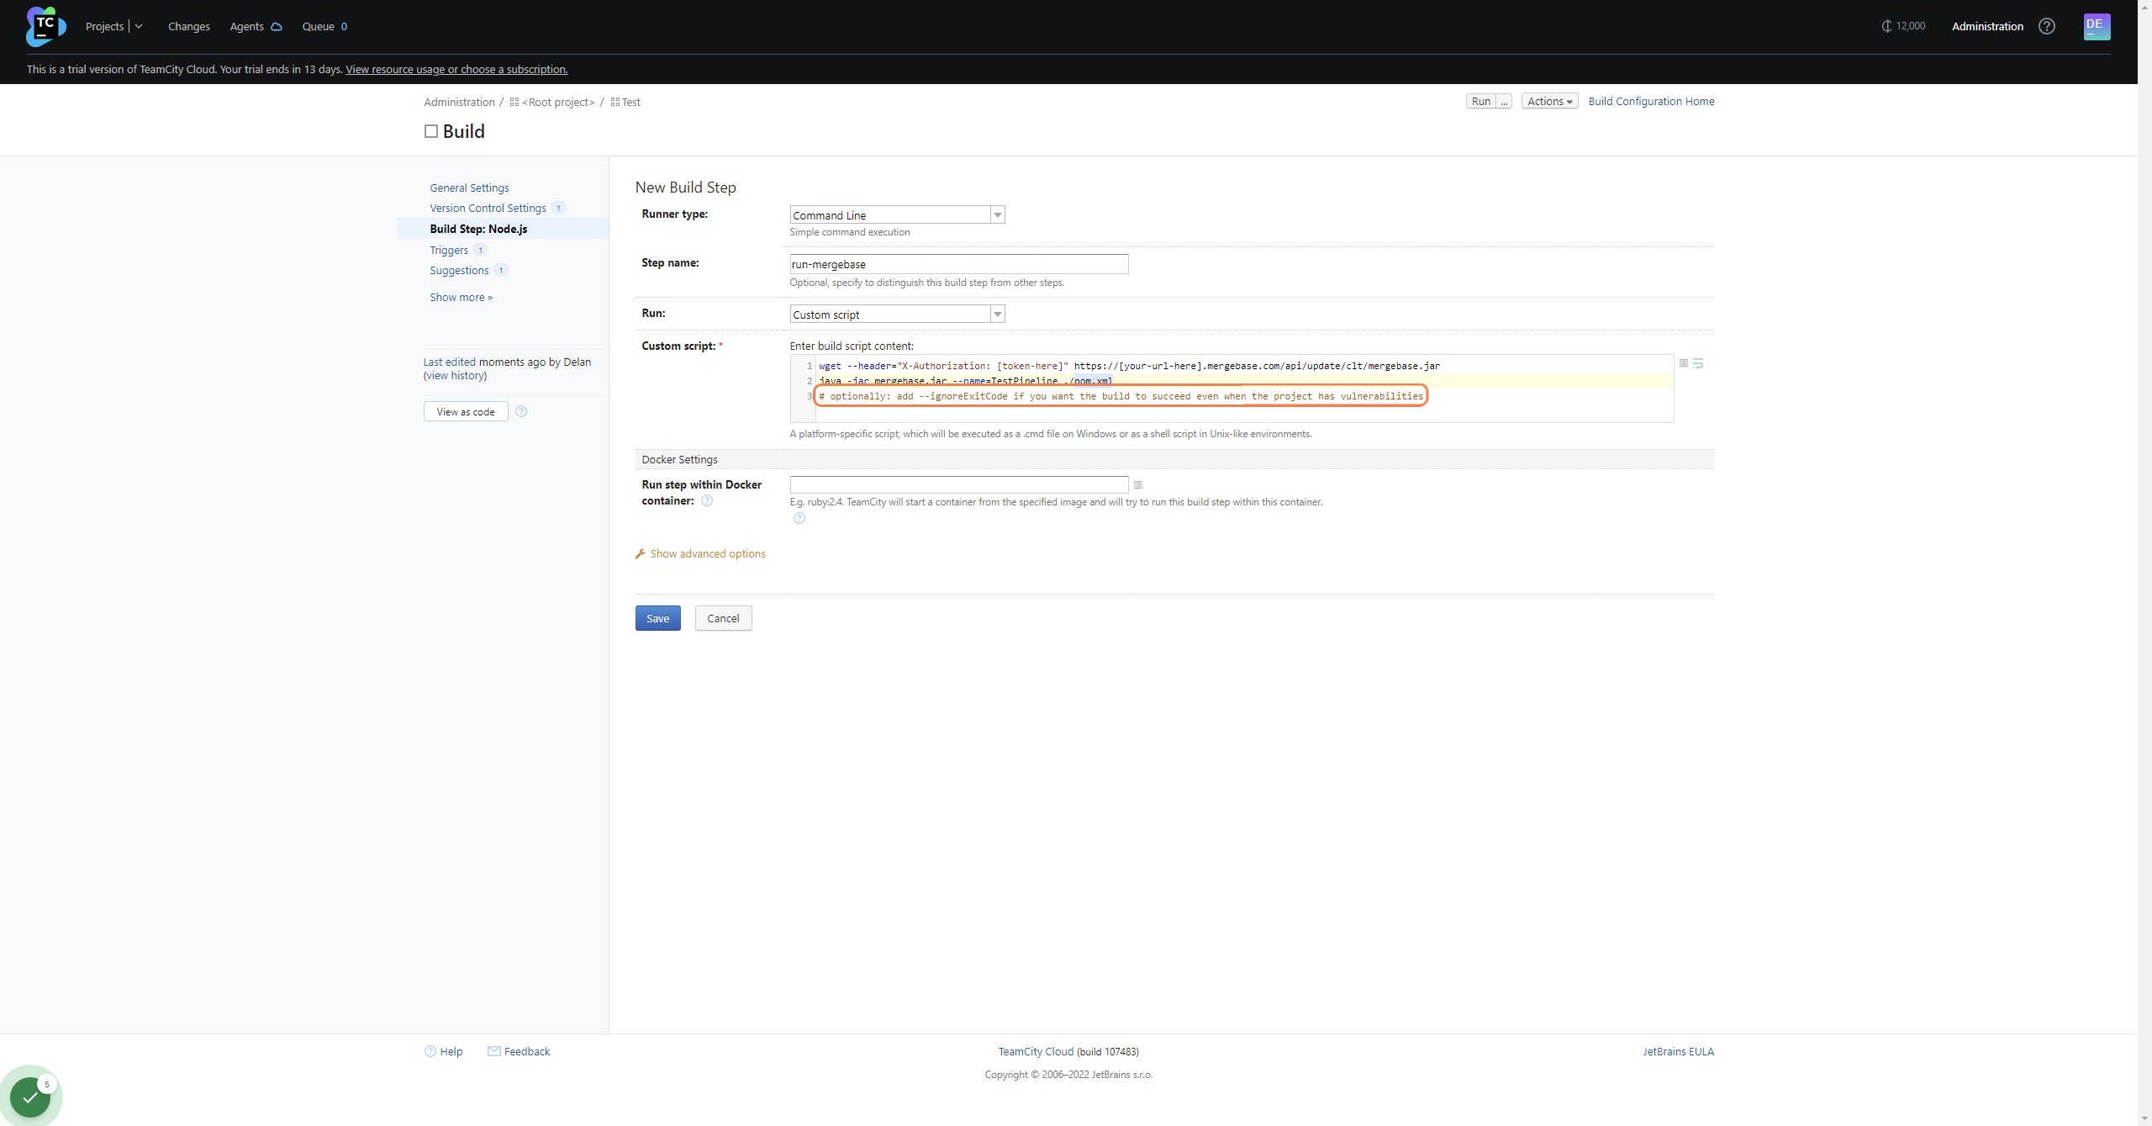The width and height of the screenshot is (2152, 1126).
Task: Open the Run Custom script dropdown
Action: 897,315
